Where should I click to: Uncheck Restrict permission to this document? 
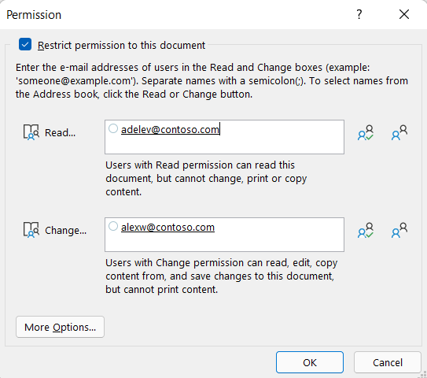pyautogui.click(x=25, y=44)
